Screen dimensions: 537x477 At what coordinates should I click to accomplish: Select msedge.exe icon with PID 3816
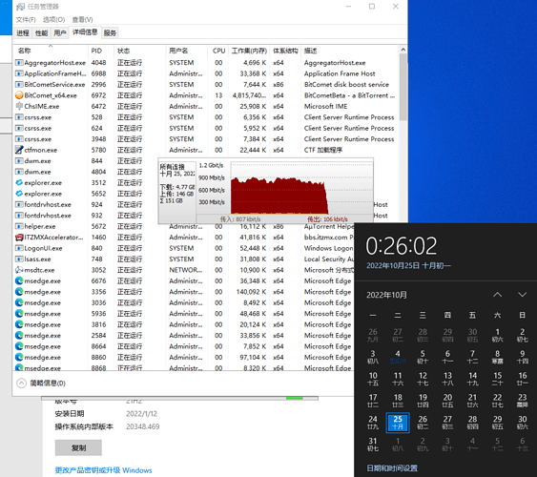[19, 324]
